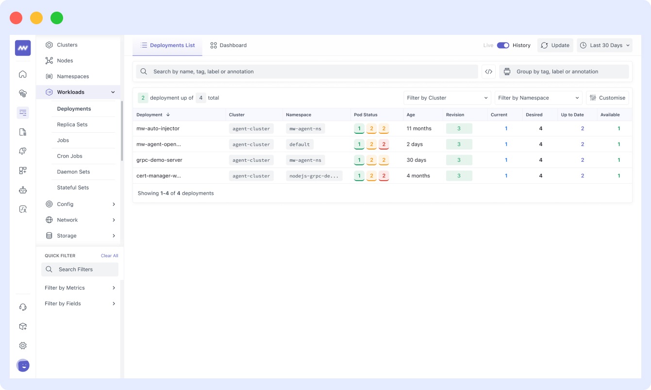
Task: Select the infrastructure monitoring sidebar icon
Action: click(x=22, y=93)
